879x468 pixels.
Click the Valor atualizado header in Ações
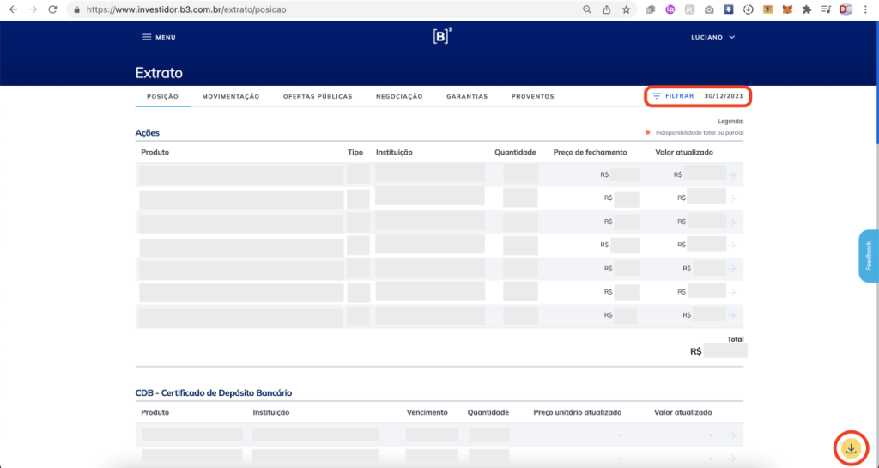684,153
